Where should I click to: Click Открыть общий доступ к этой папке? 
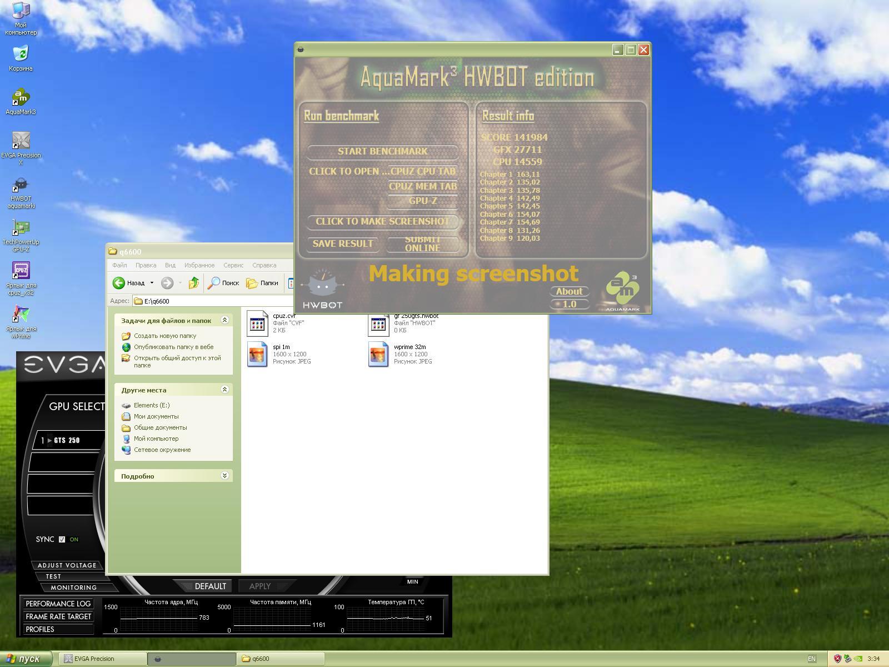point(177,362)
